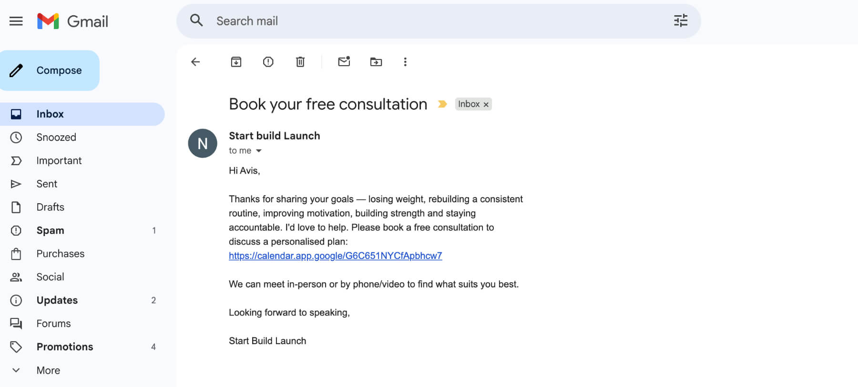Open the hamburger navigation menu
858x387 pixels.
click(x=16, y=21)
